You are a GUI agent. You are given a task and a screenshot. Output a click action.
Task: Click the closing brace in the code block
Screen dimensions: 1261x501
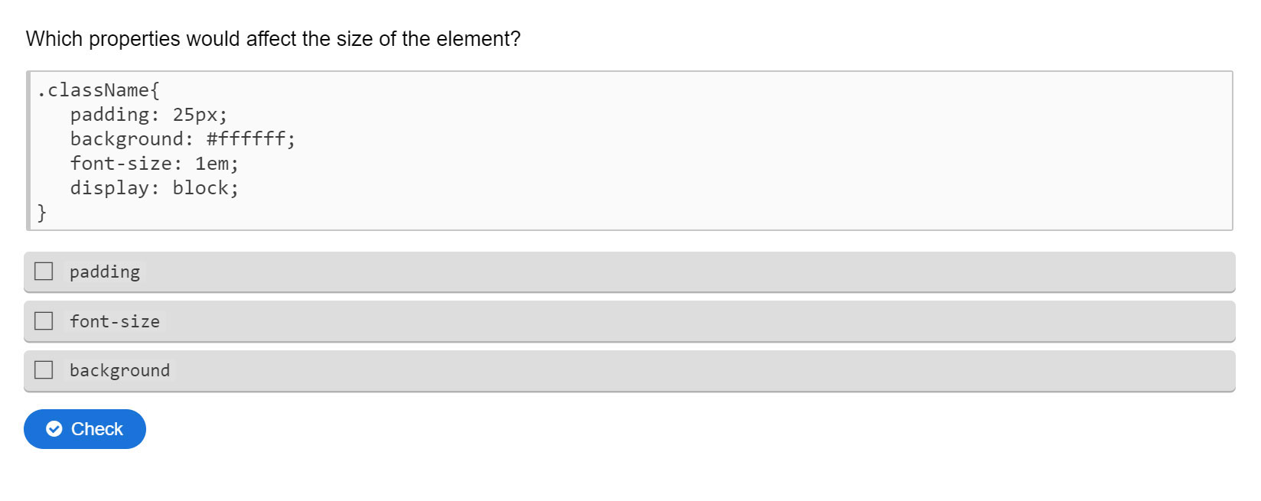[40, 212]
